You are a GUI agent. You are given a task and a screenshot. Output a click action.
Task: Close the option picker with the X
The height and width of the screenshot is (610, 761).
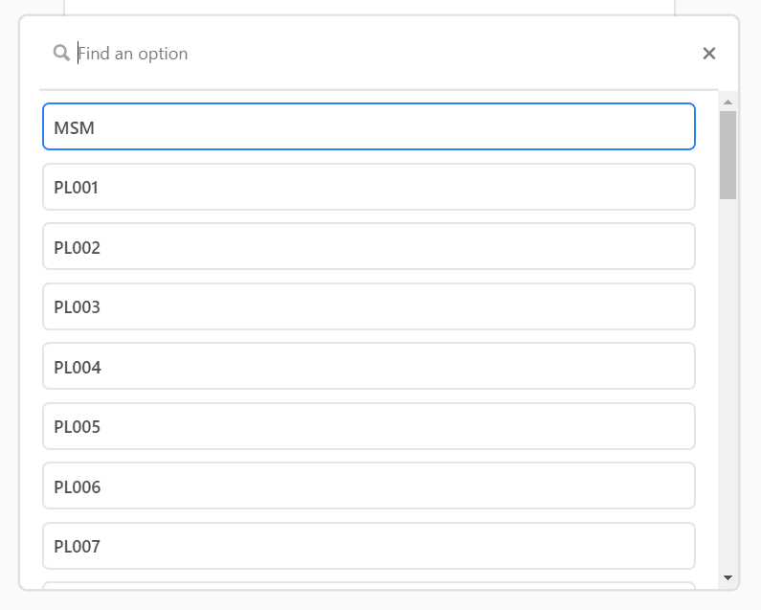pyautogui.click(x=709, y=54)
